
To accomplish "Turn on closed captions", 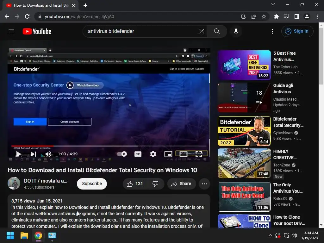I will [138, 154].
